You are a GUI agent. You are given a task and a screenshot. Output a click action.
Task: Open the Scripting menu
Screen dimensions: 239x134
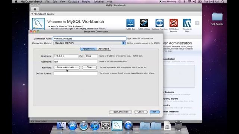tap(98, 1)
